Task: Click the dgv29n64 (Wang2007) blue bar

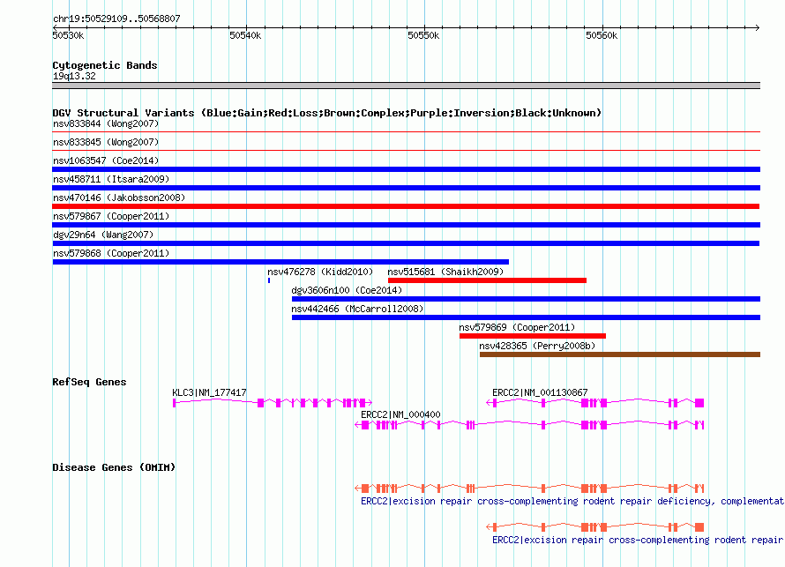Action: coord(406,243)
